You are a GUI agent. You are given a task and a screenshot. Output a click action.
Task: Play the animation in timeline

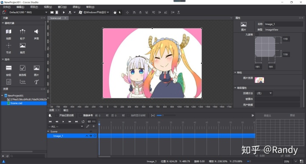63,122
